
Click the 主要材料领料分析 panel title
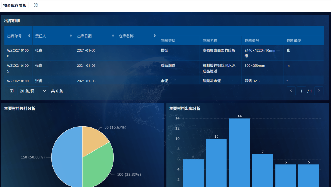[20, 109]
